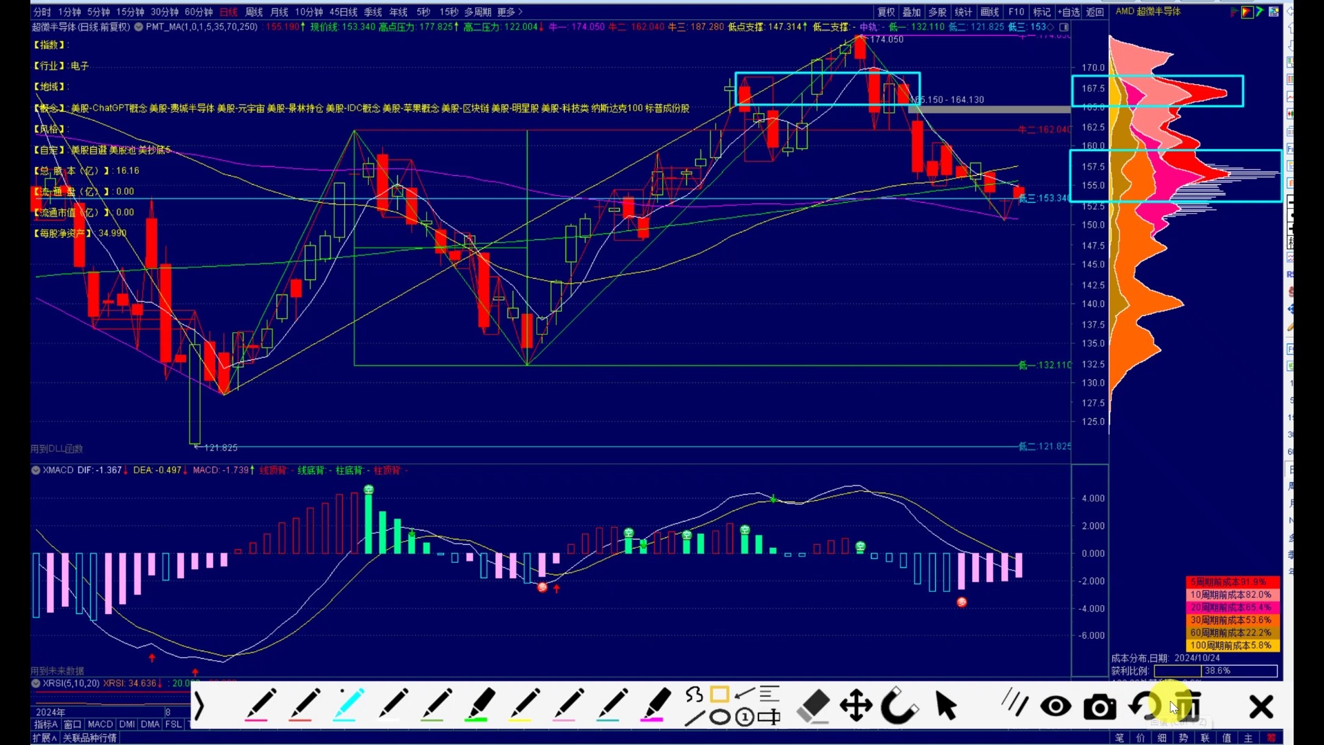
Task: Choose the ellipse shape tool
Action: tap(719, 718)
